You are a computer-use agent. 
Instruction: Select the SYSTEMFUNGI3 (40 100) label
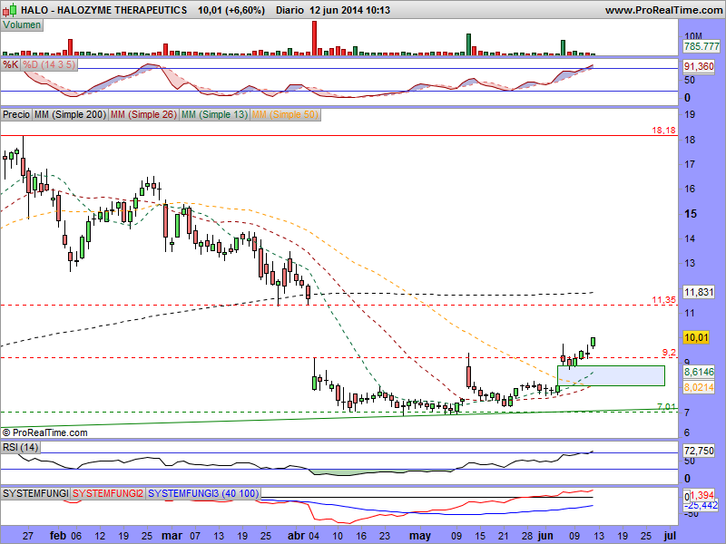tap(203, 493)
